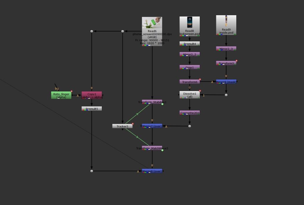Select the Read6 node thumbnail
This screenshot has height=205, width=304.
tap(152, 23)
